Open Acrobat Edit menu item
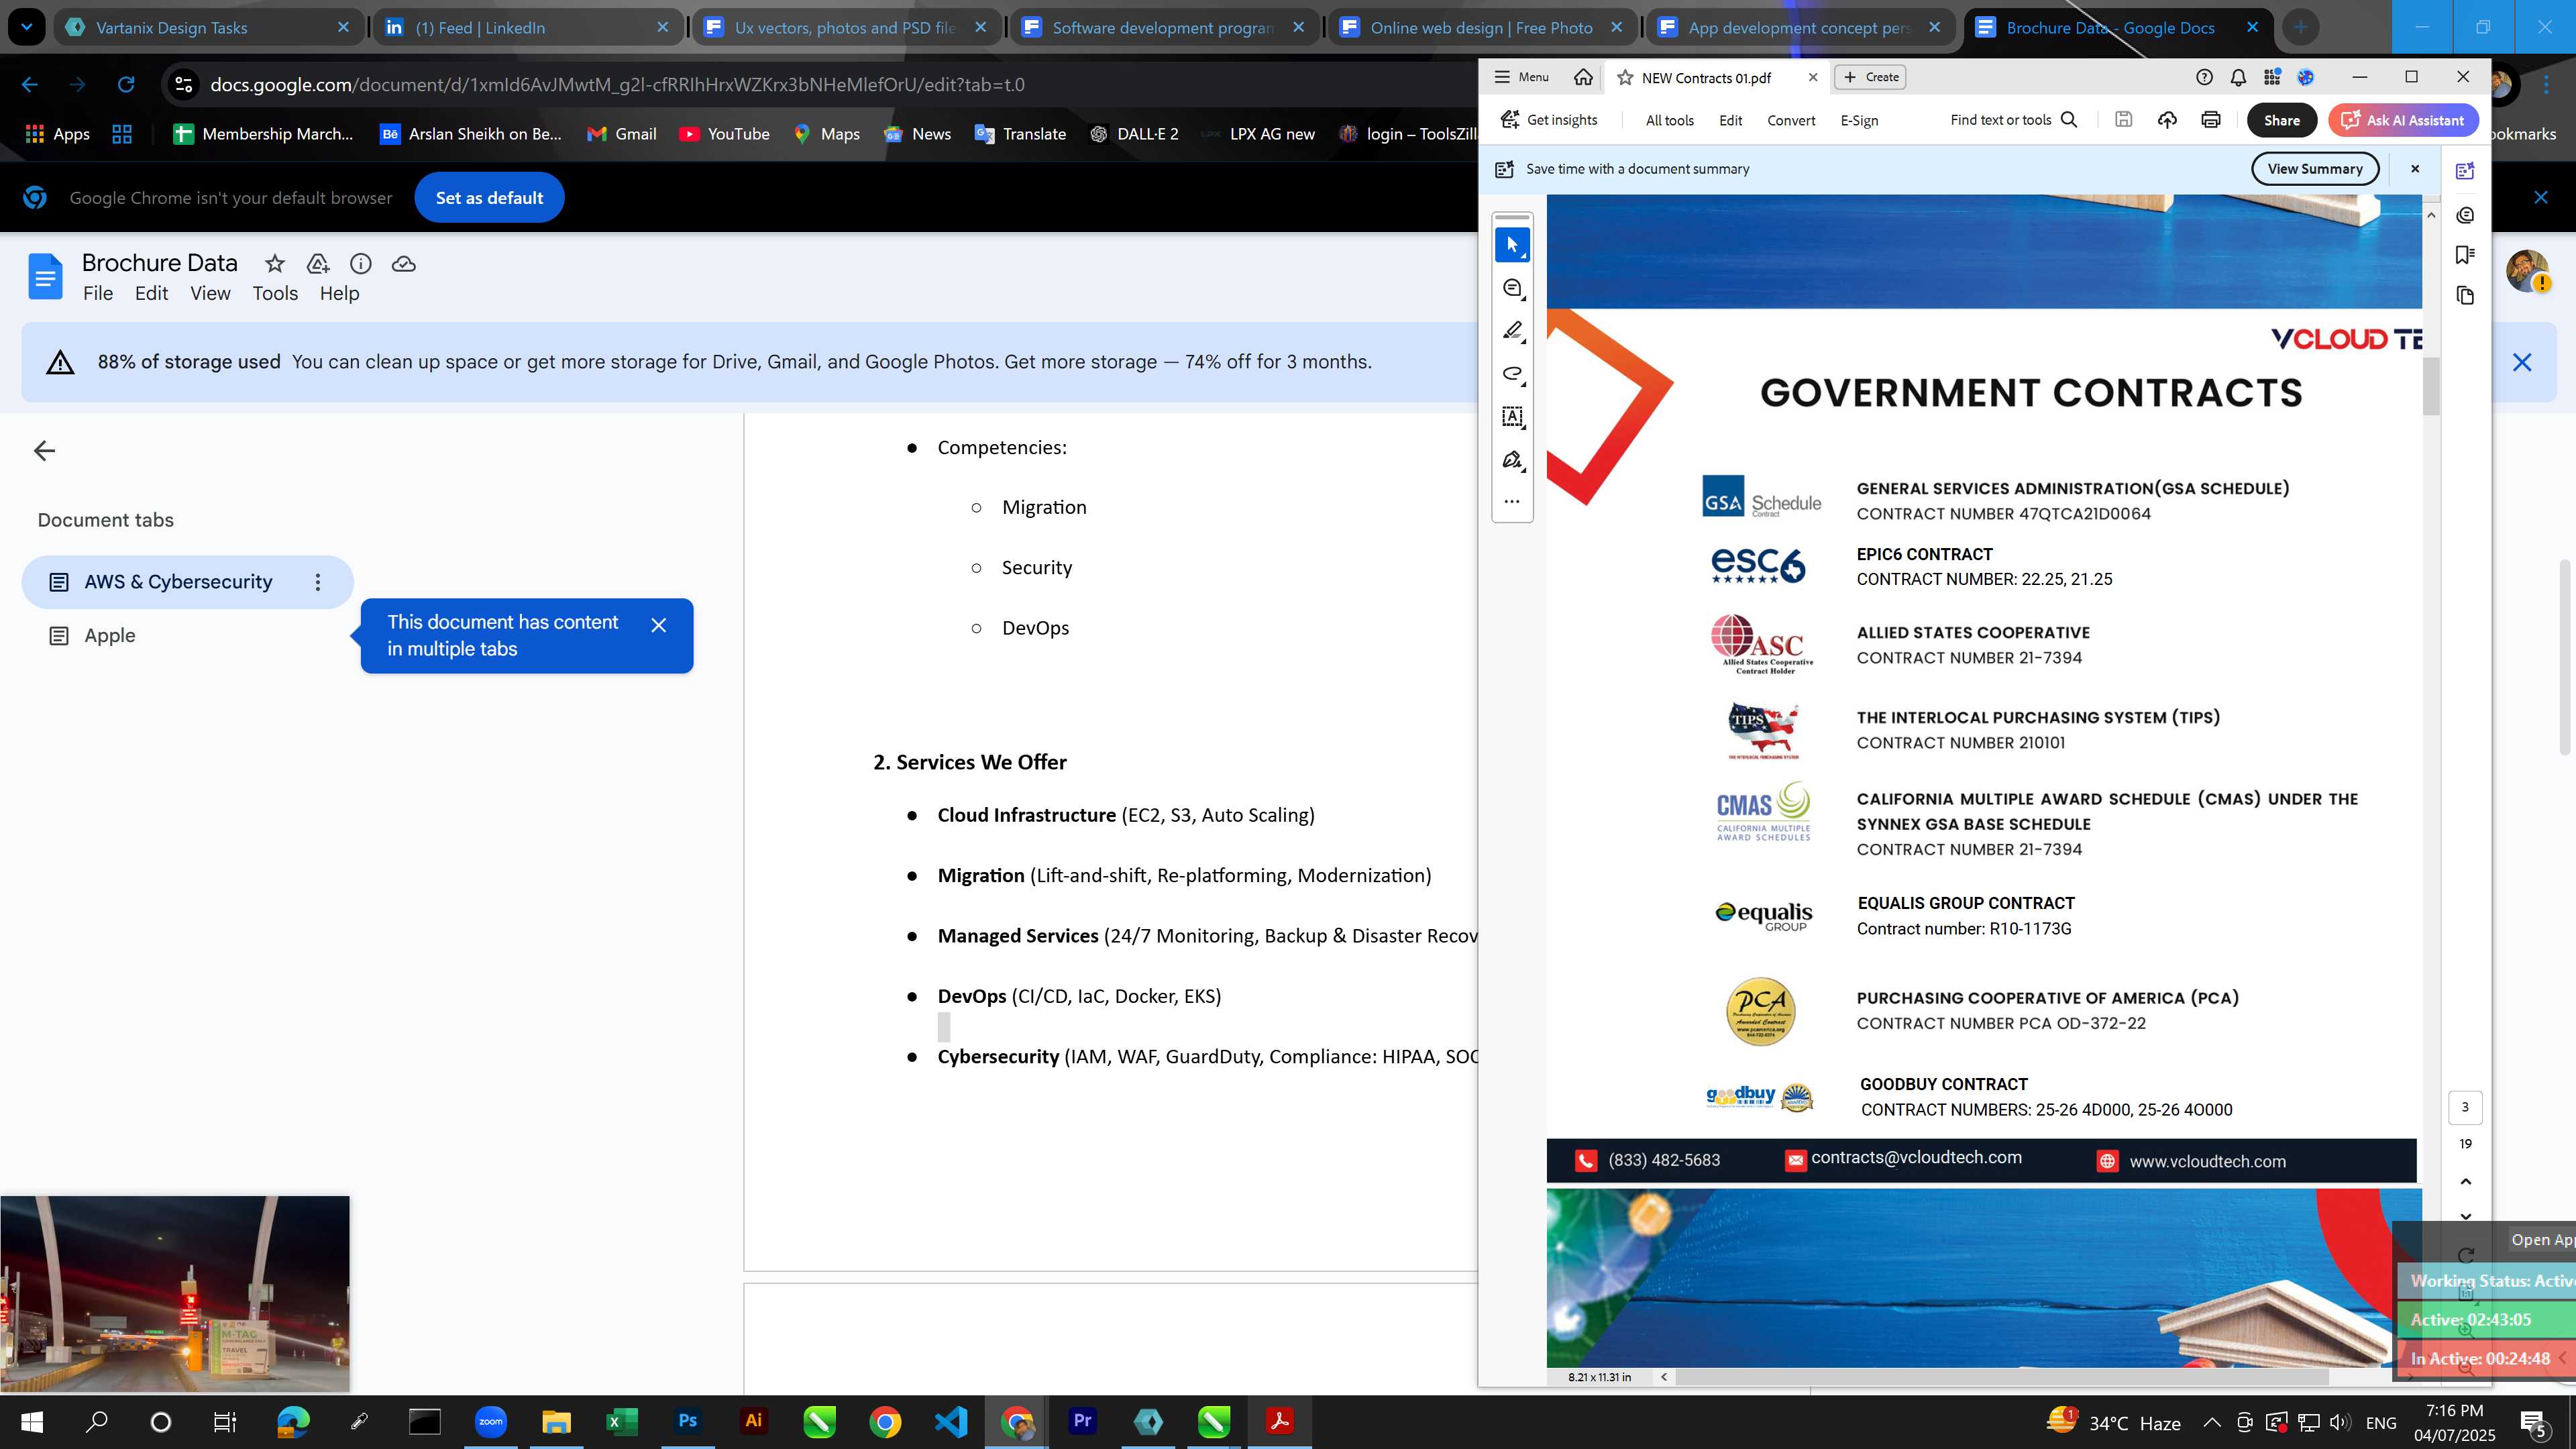The height and width of the screenshot is (1449, 2576). pyautogui.click(x=1730, y=121)
